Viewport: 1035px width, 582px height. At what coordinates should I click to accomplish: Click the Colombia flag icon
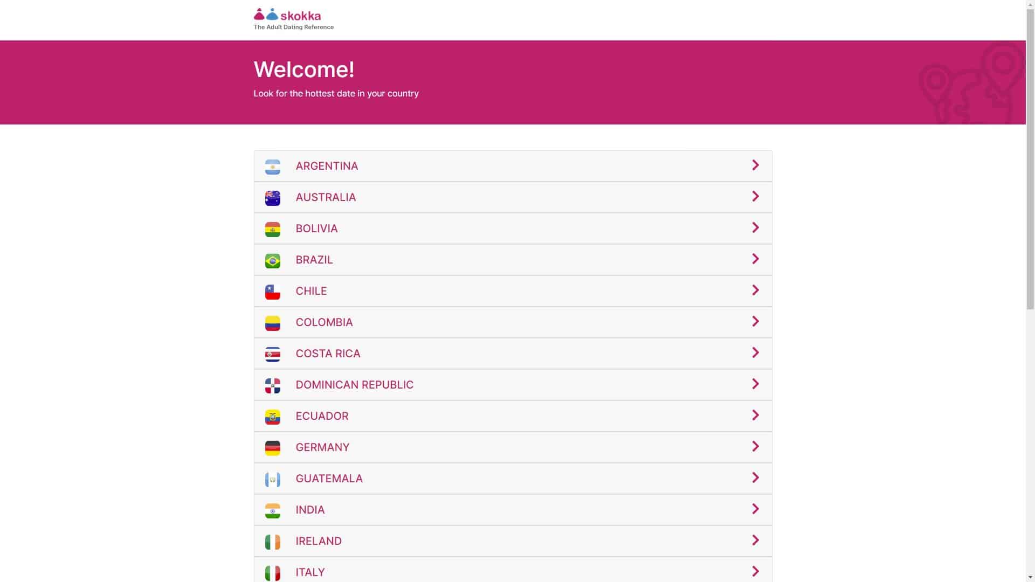pyautogui.click(x=273, y=322)
